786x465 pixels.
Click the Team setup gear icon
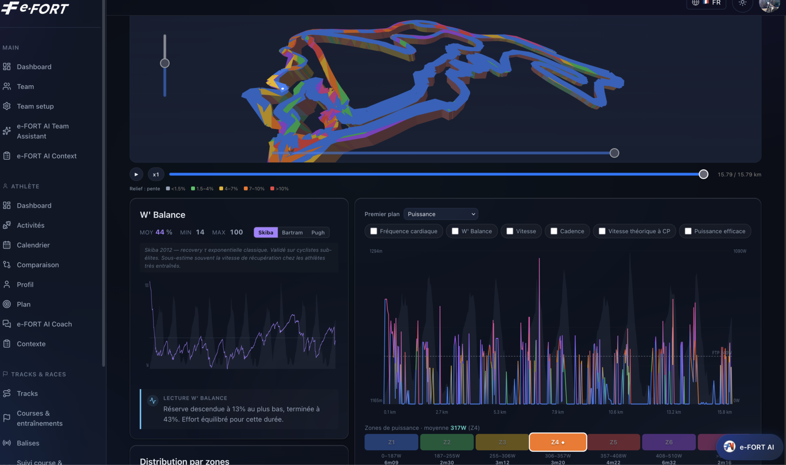click(7, 106)
